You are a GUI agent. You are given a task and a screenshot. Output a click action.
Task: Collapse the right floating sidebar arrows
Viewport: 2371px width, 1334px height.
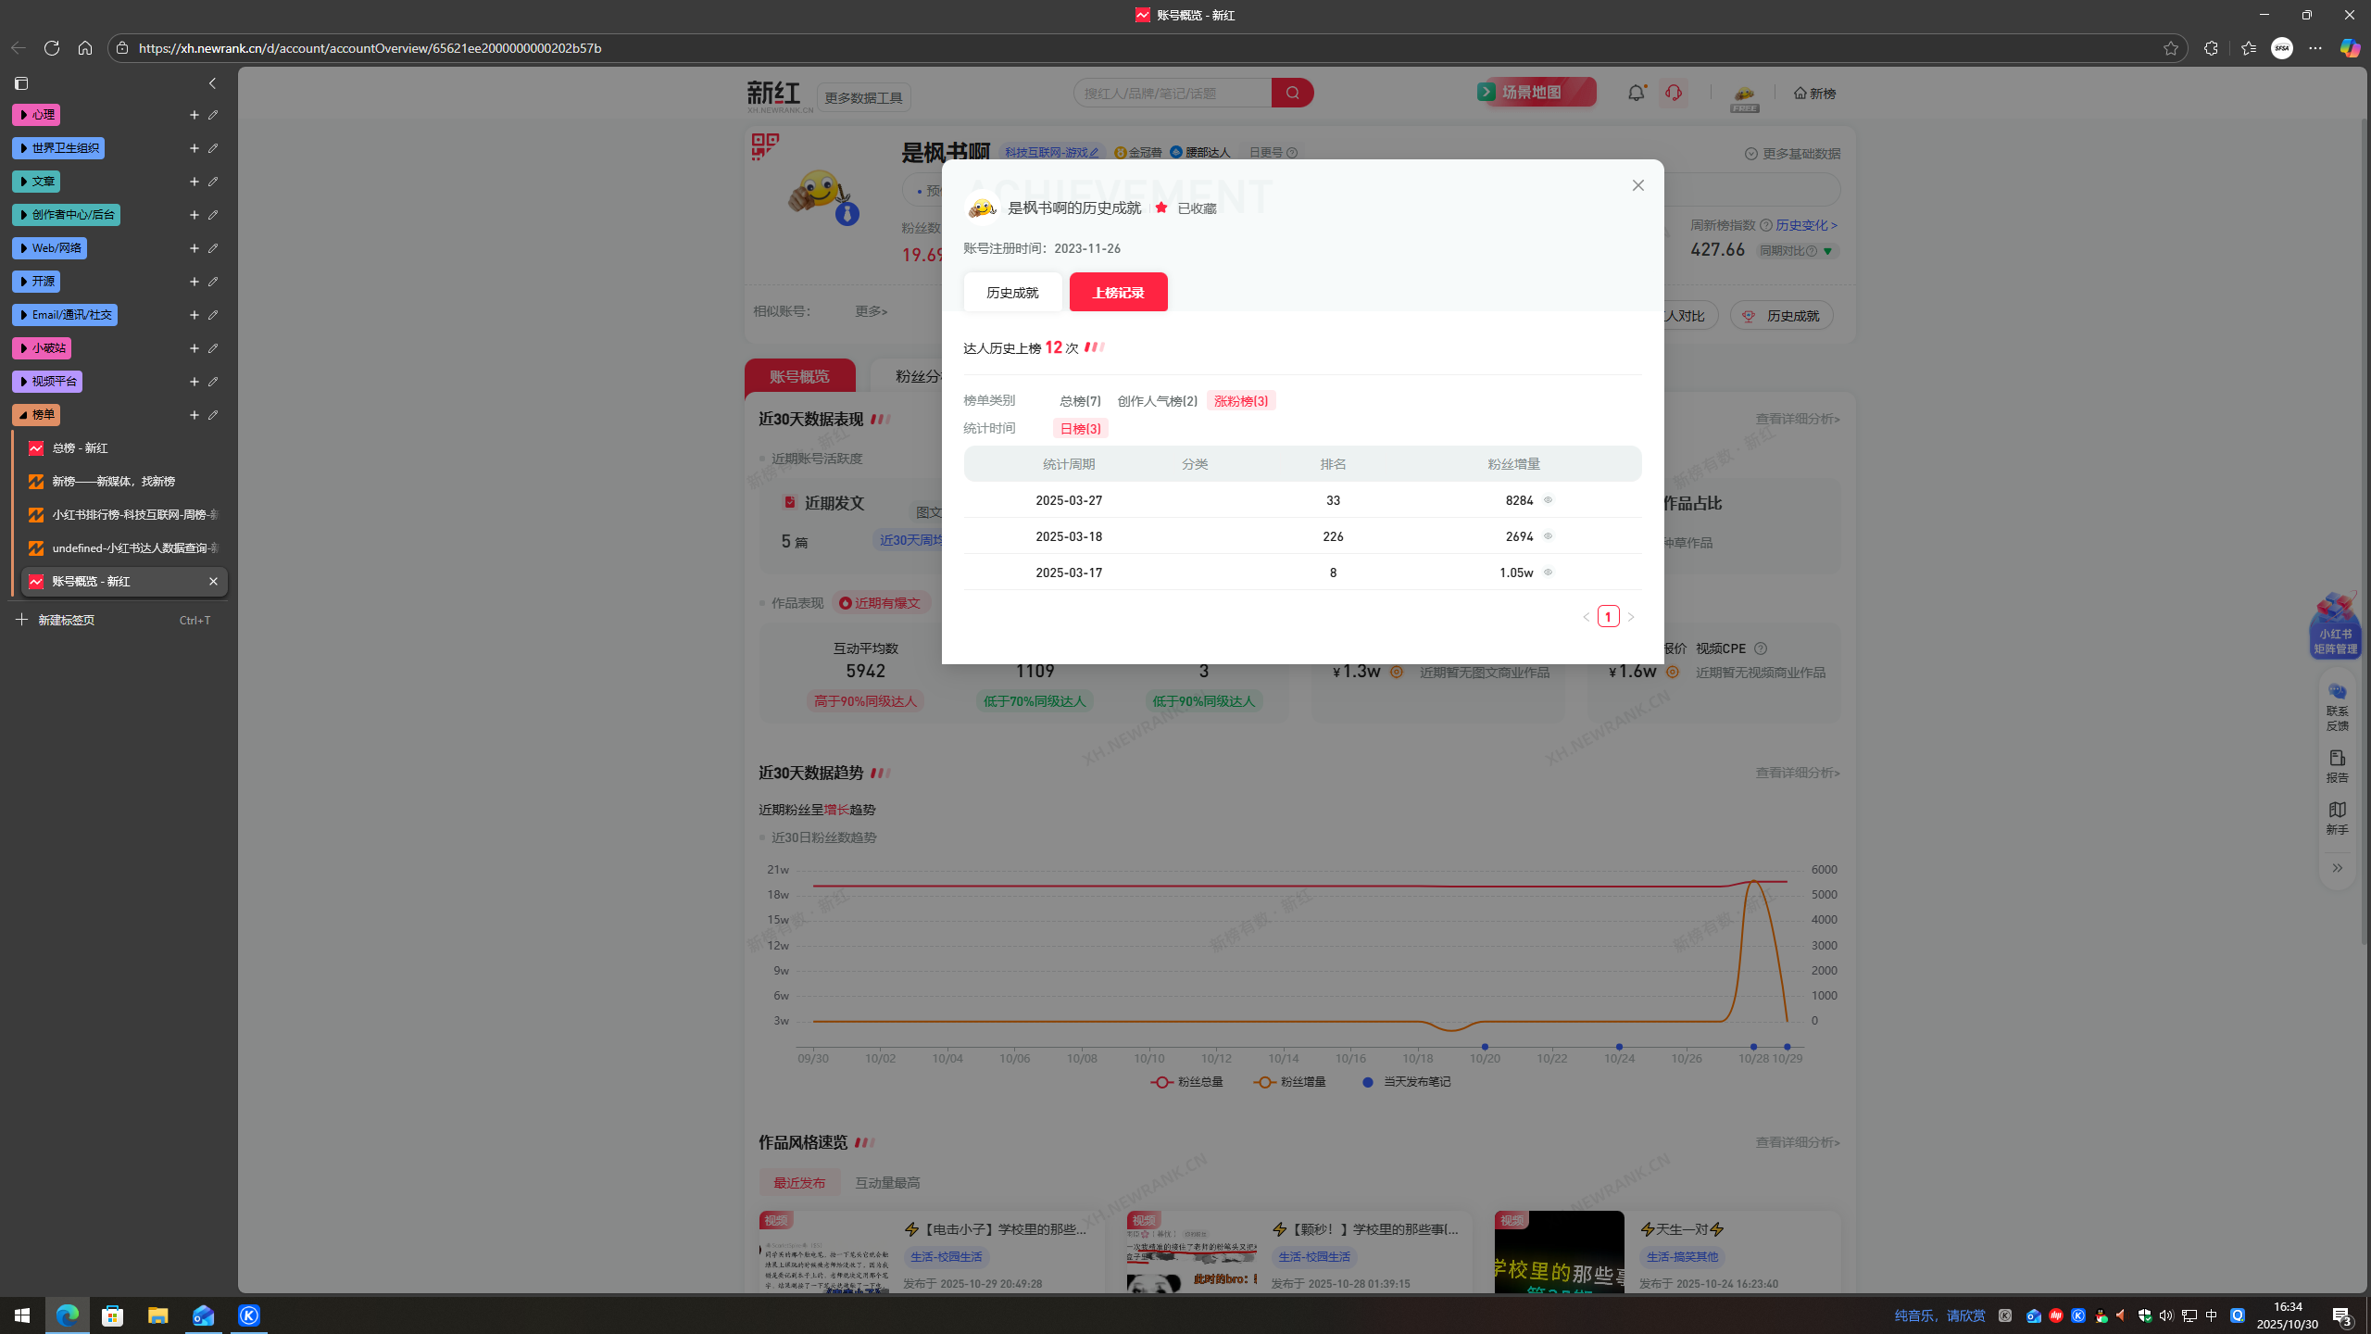(x=2337, y=868)
